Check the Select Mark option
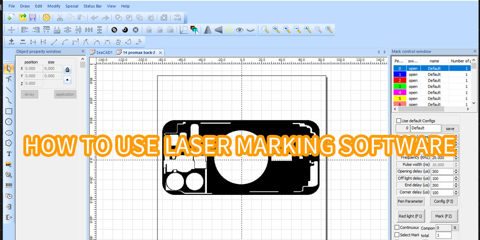 (x=397, y=235)
